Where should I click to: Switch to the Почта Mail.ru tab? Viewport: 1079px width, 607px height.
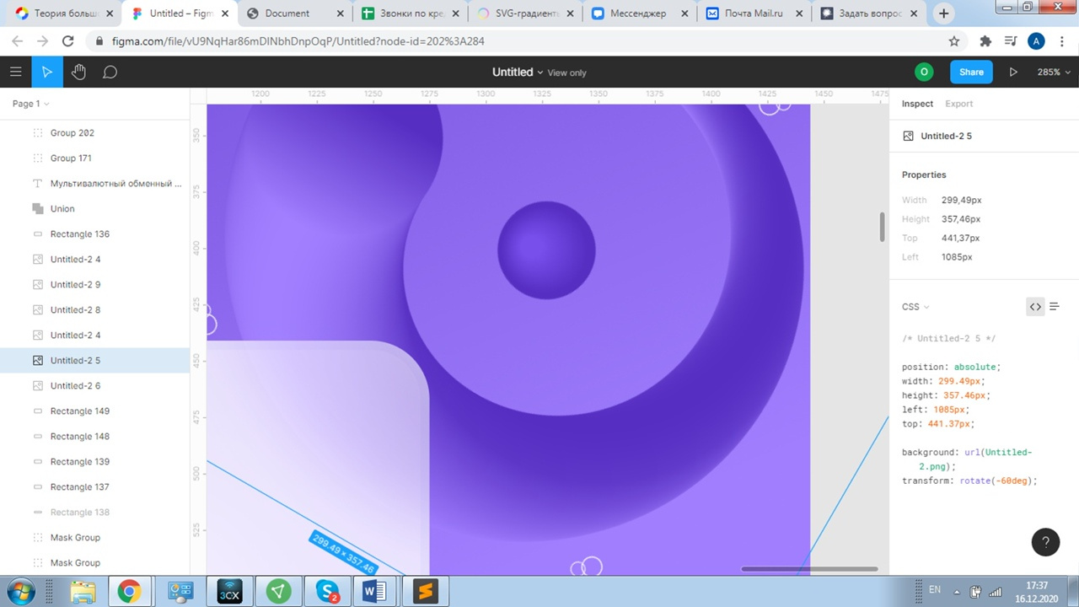pyautogui.click(x=754, y=13)
